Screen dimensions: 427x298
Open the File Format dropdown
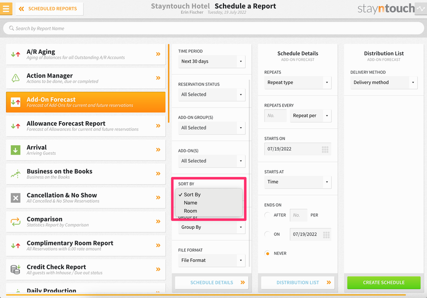212,260
